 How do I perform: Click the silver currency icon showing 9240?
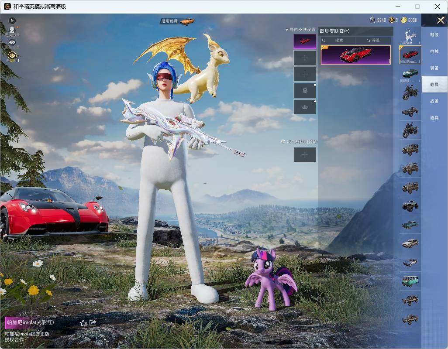pyautogui.click(x=372, y=20)
